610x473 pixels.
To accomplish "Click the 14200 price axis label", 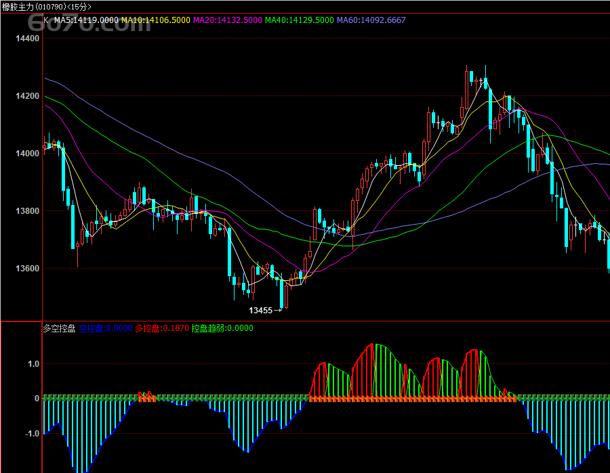I will [x=27, y=96].
